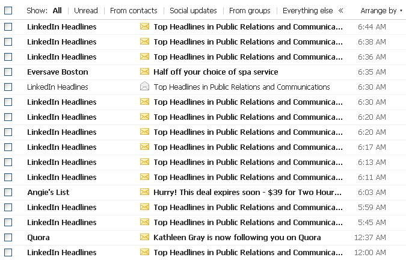Check the box for the 5:45 AM LinkedIn message
Screen dimensions: 406x260
click(x=8, y=222)
